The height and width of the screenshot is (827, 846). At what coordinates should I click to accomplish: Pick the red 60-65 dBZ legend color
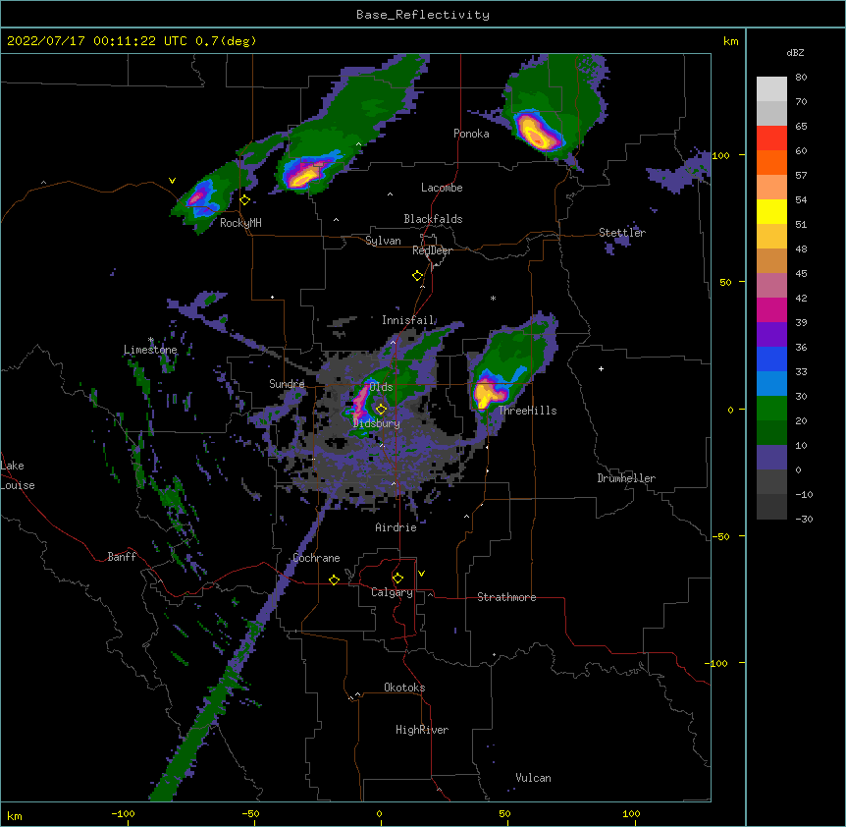pyautogui.click(x=771, y=138)
